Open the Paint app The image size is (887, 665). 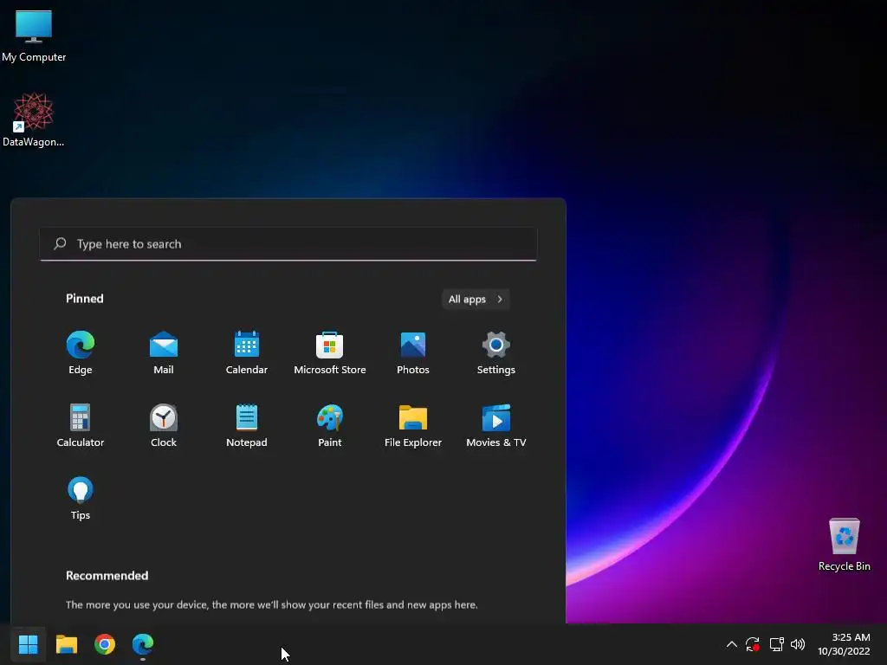click(330, 426)
